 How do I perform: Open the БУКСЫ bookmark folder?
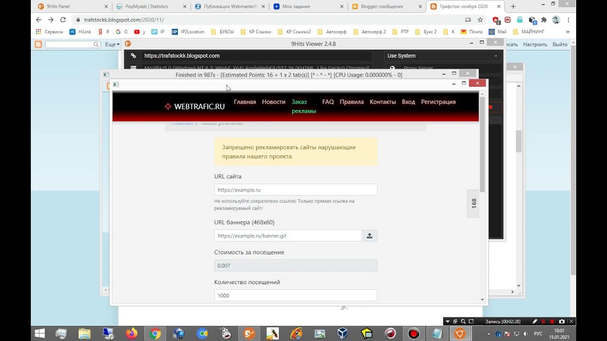(x=222, y=32)
